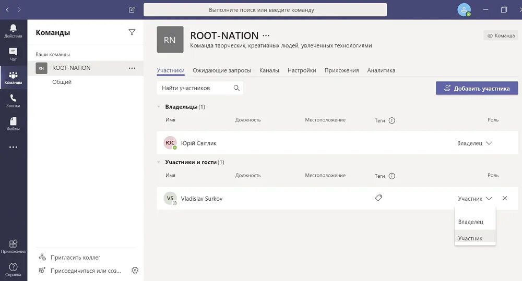Image resolution: width=522 pixels, height=281 pixels.
Task: Toggle the Участник role dropdown for Vladislav
Action: pos(474,199)
